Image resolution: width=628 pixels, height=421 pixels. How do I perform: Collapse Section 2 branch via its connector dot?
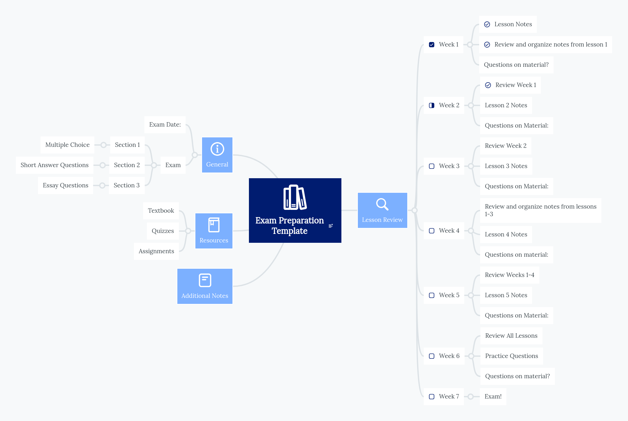click(102, 165)
